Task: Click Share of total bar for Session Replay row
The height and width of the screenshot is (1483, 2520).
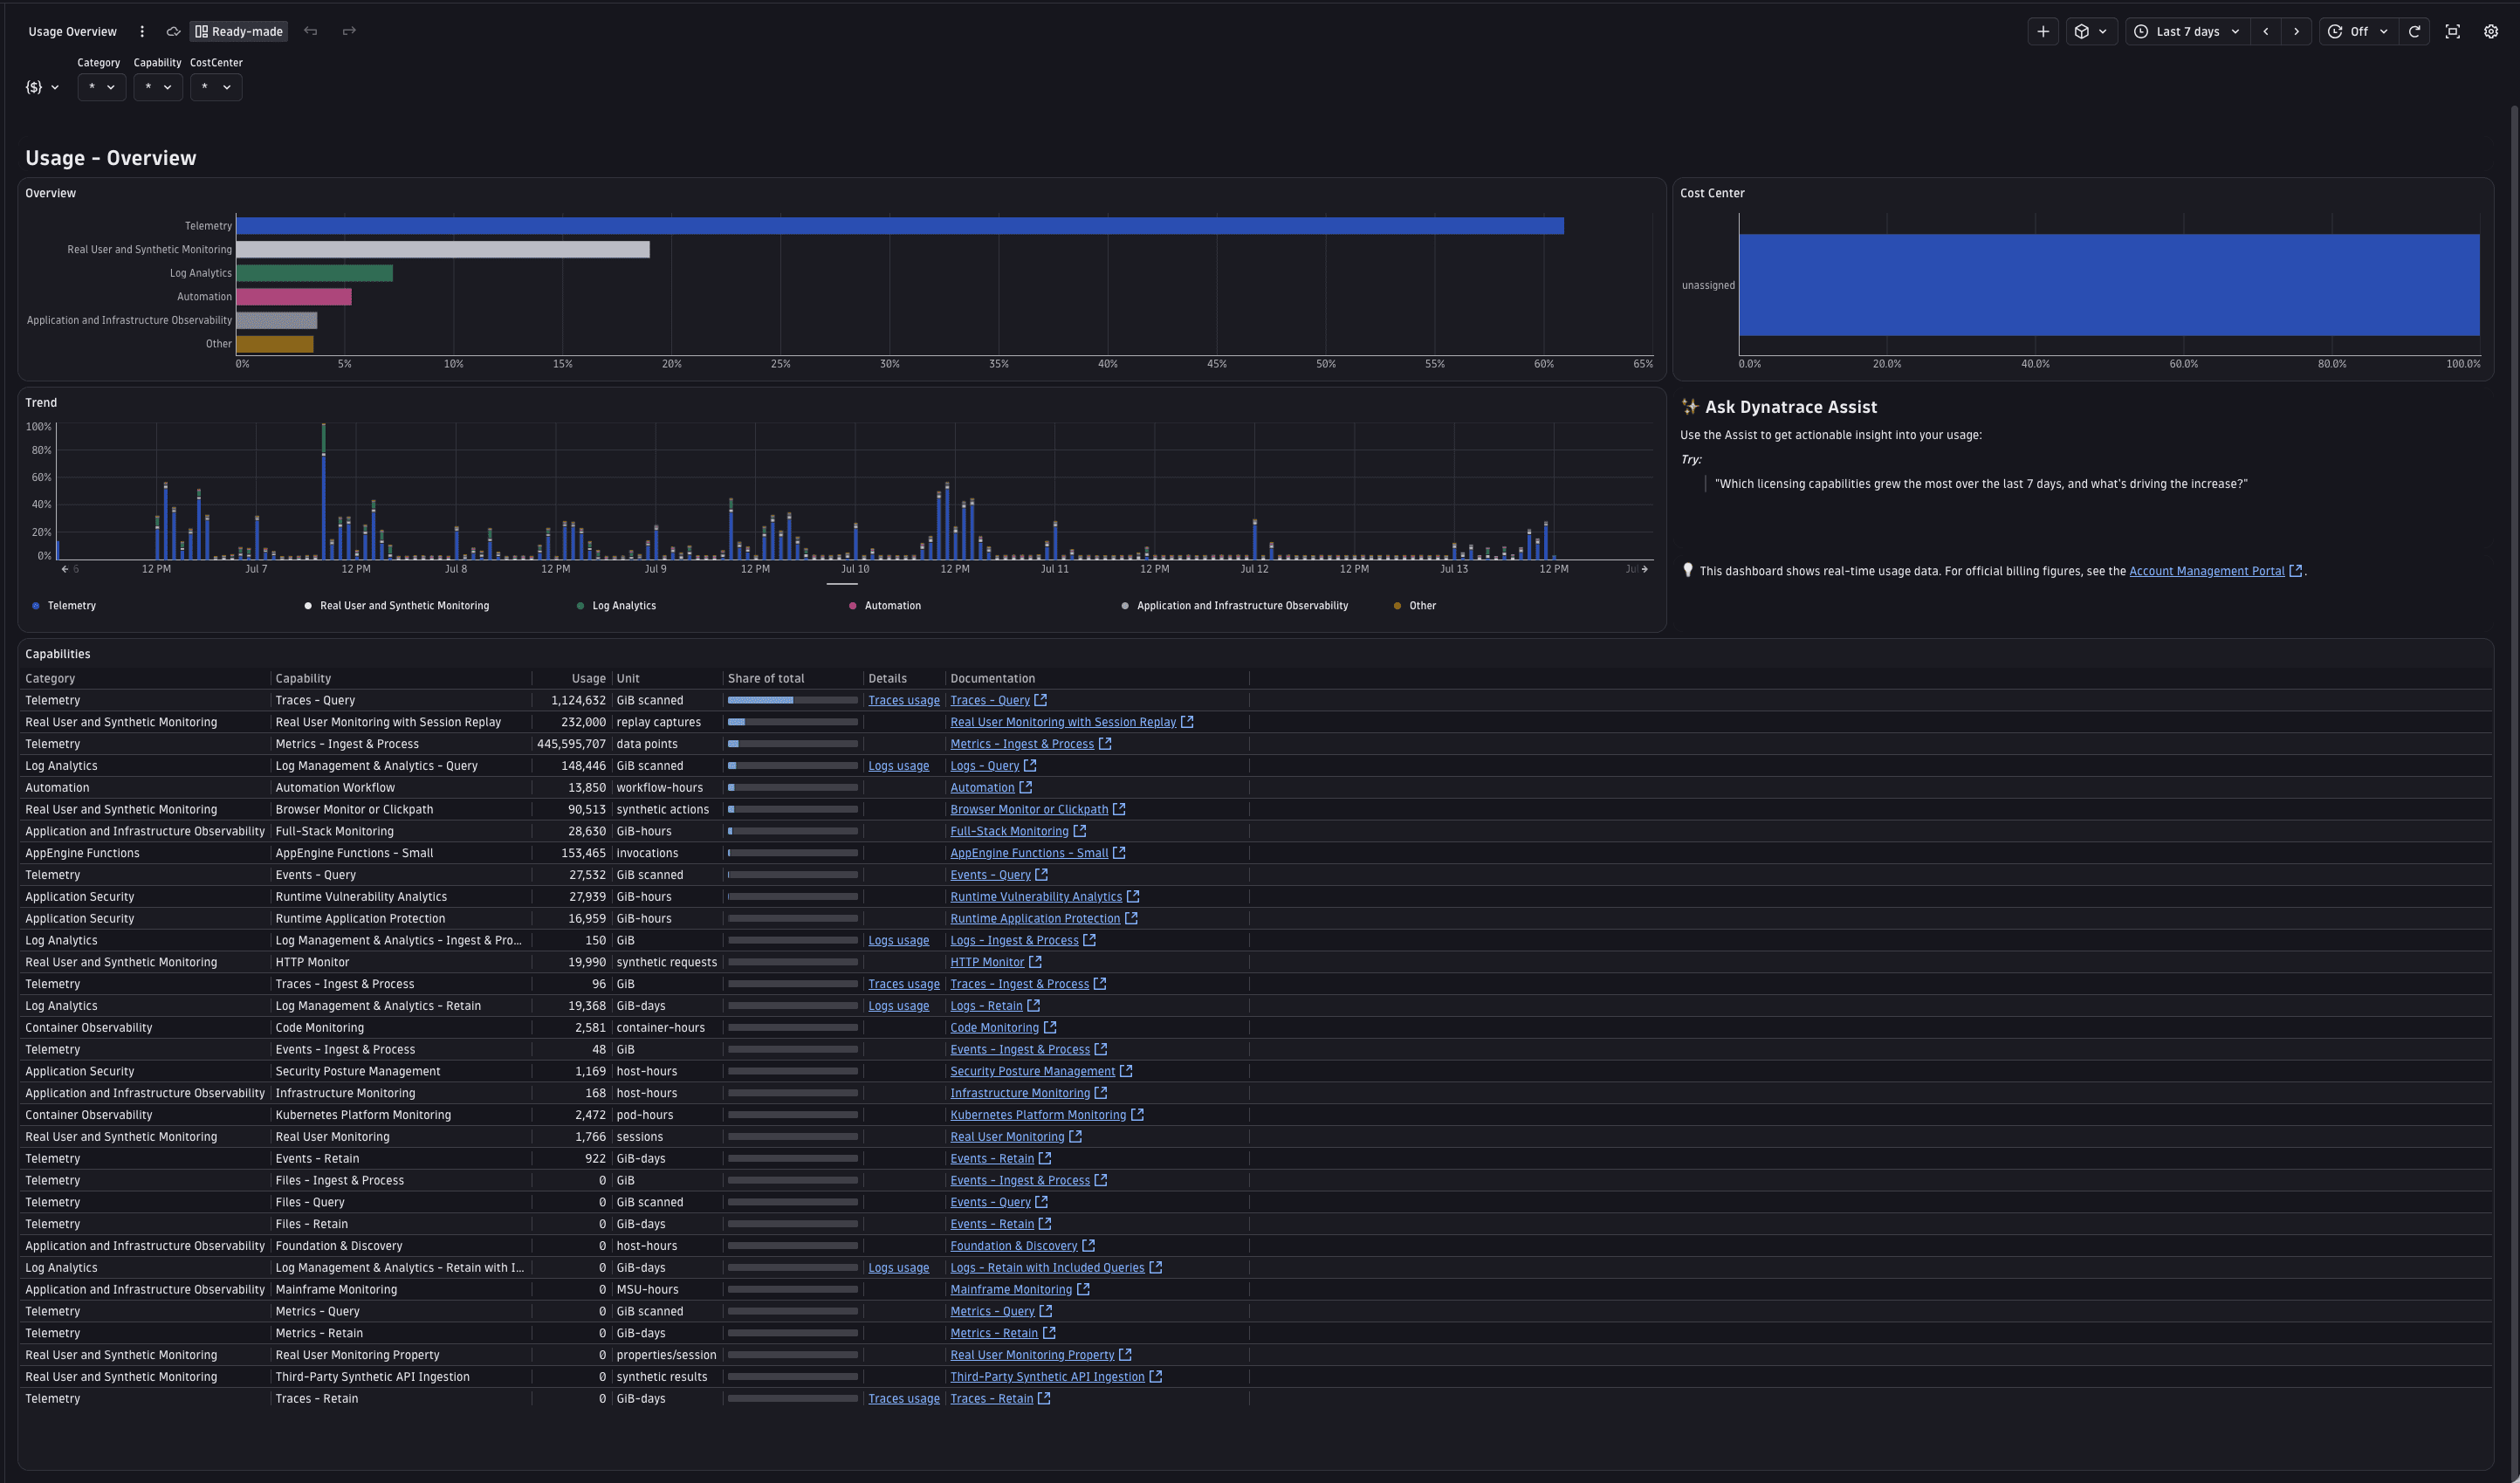Action: 793,722
